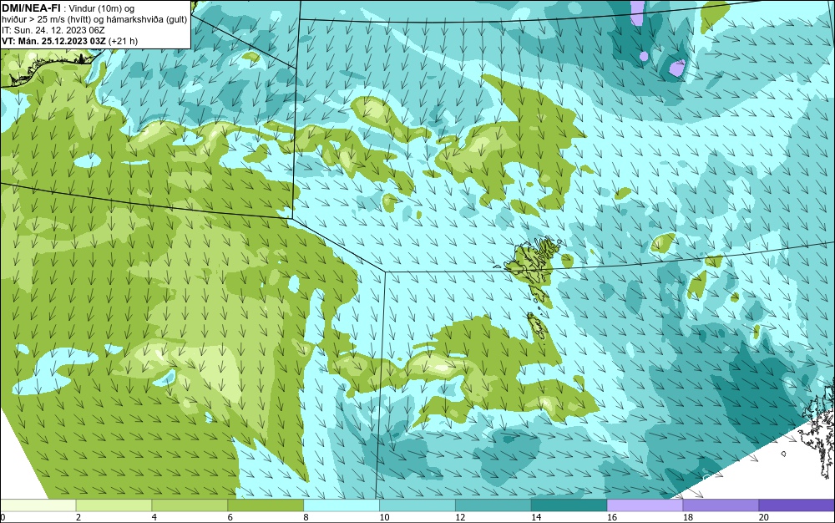Click the scale label "20"

764,517
